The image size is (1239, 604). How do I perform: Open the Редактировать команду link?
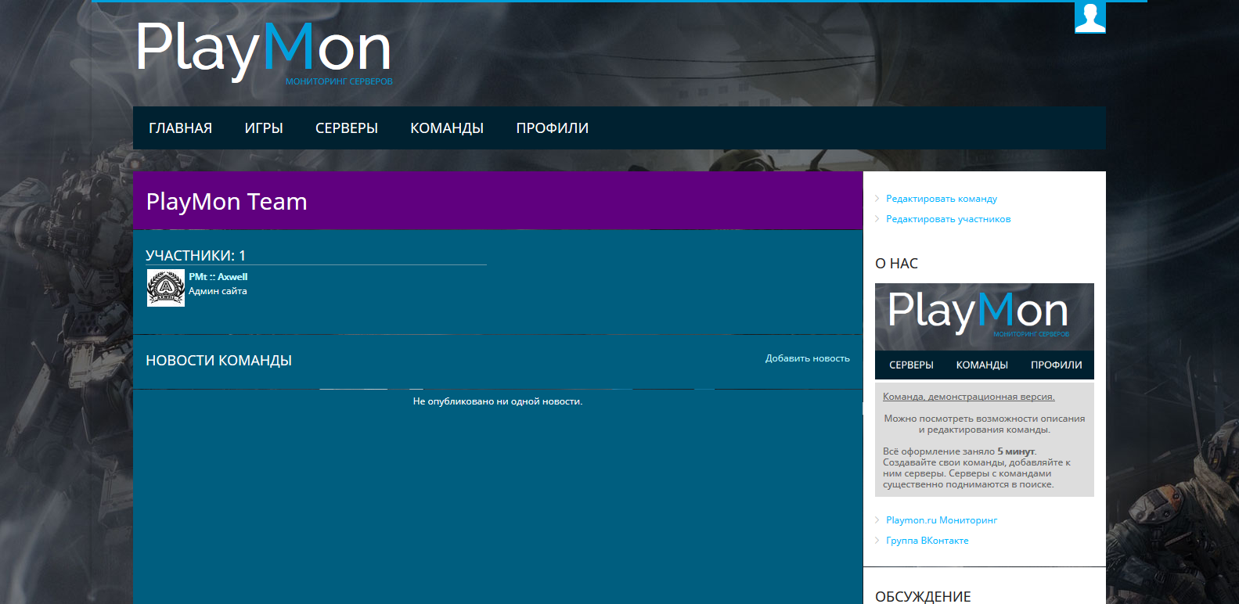coord(941,199)
